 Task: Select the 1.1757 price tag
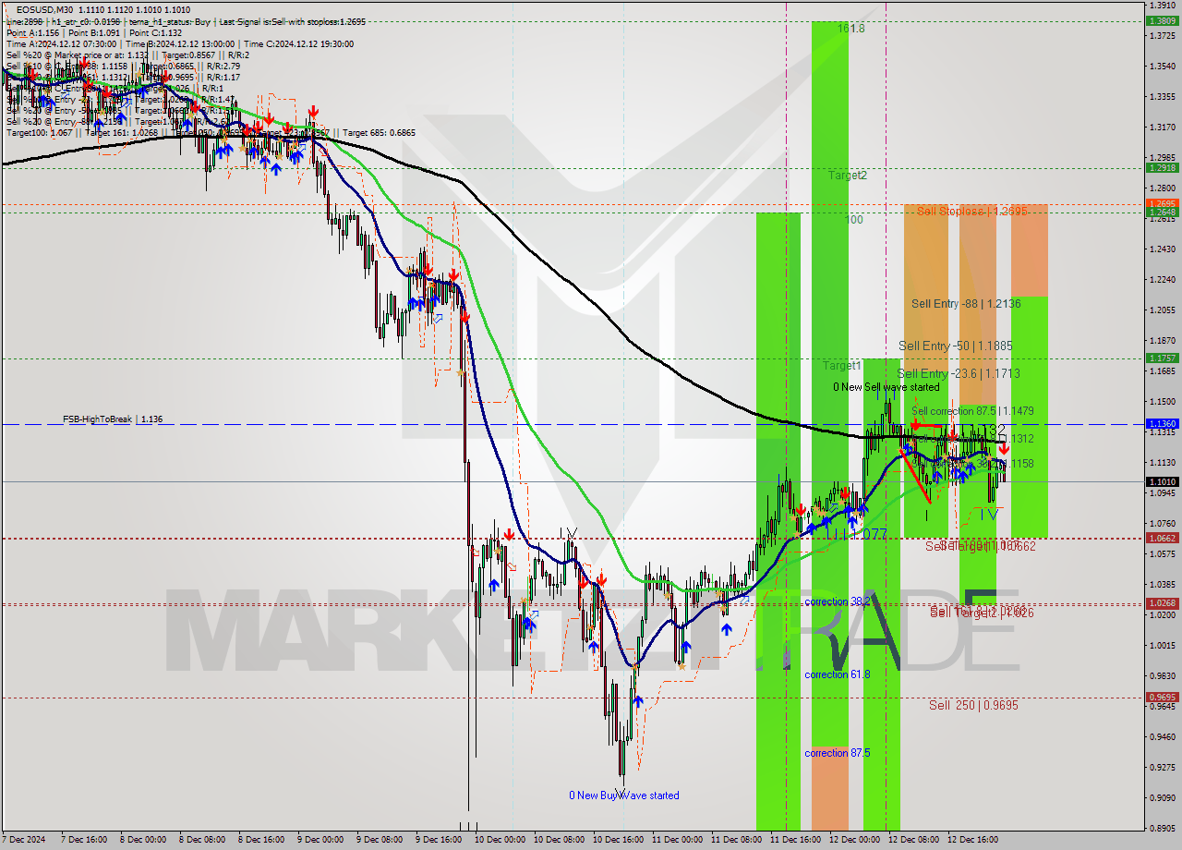1161,358
